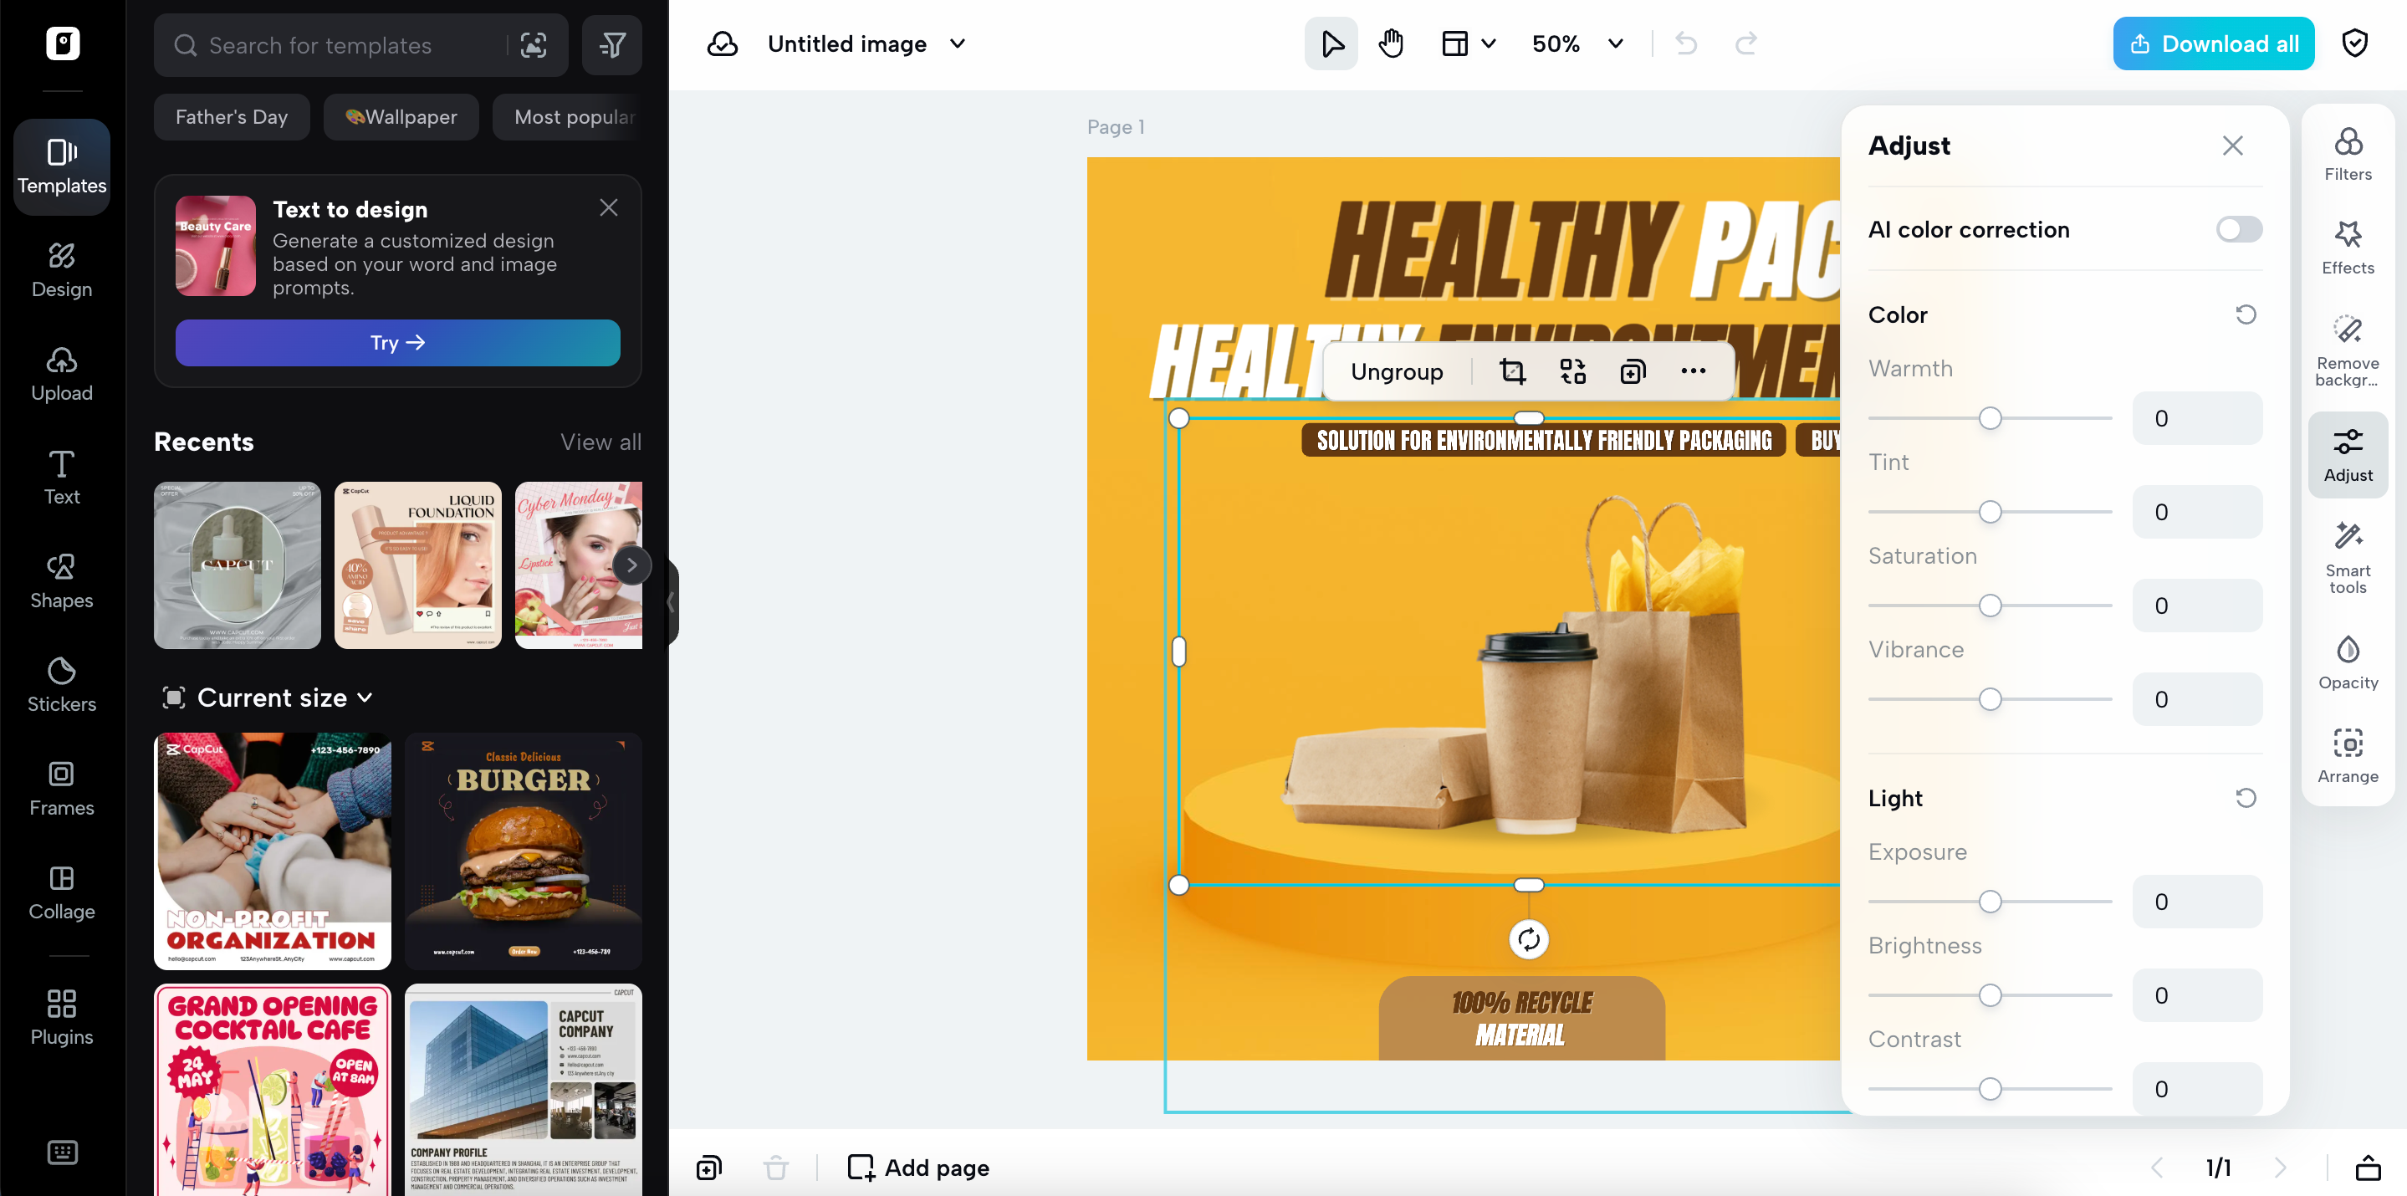The image size is (2407, 1196).
Task: Select the pointer tool
Action: pos(1331,44)
